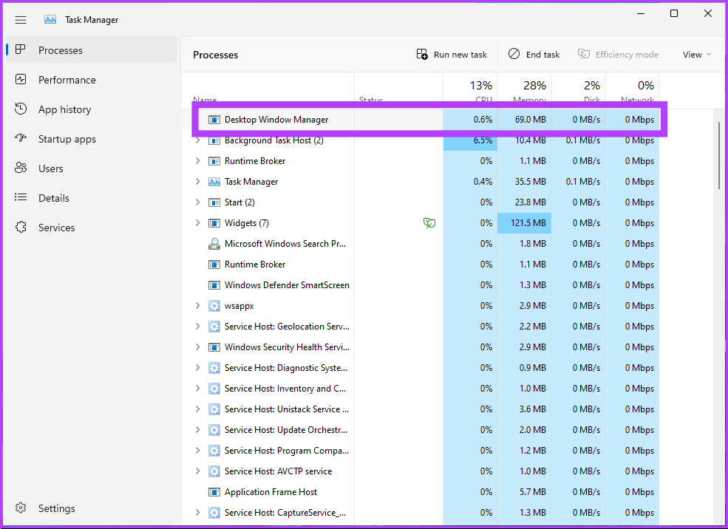
Task: Expand the wsappx process tree
Action: pos(197,305)
